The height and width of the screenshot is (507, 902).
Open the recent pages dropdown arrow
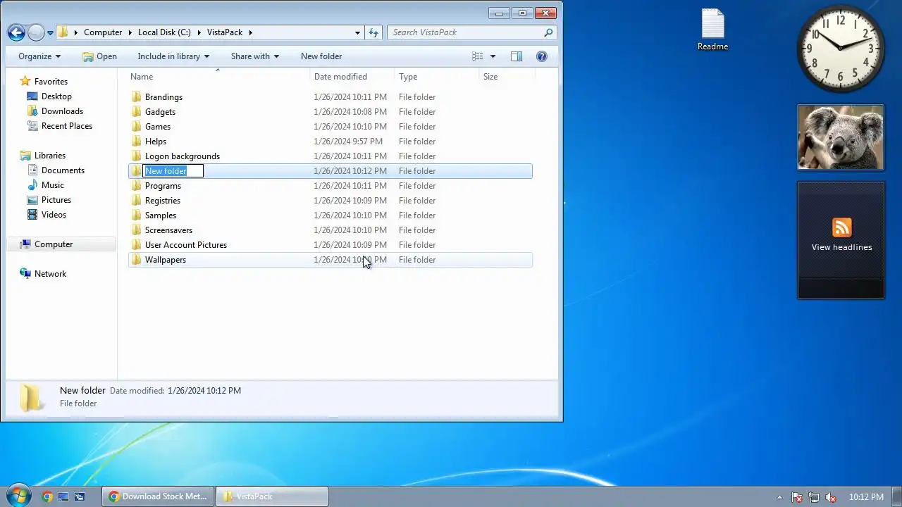50,33
